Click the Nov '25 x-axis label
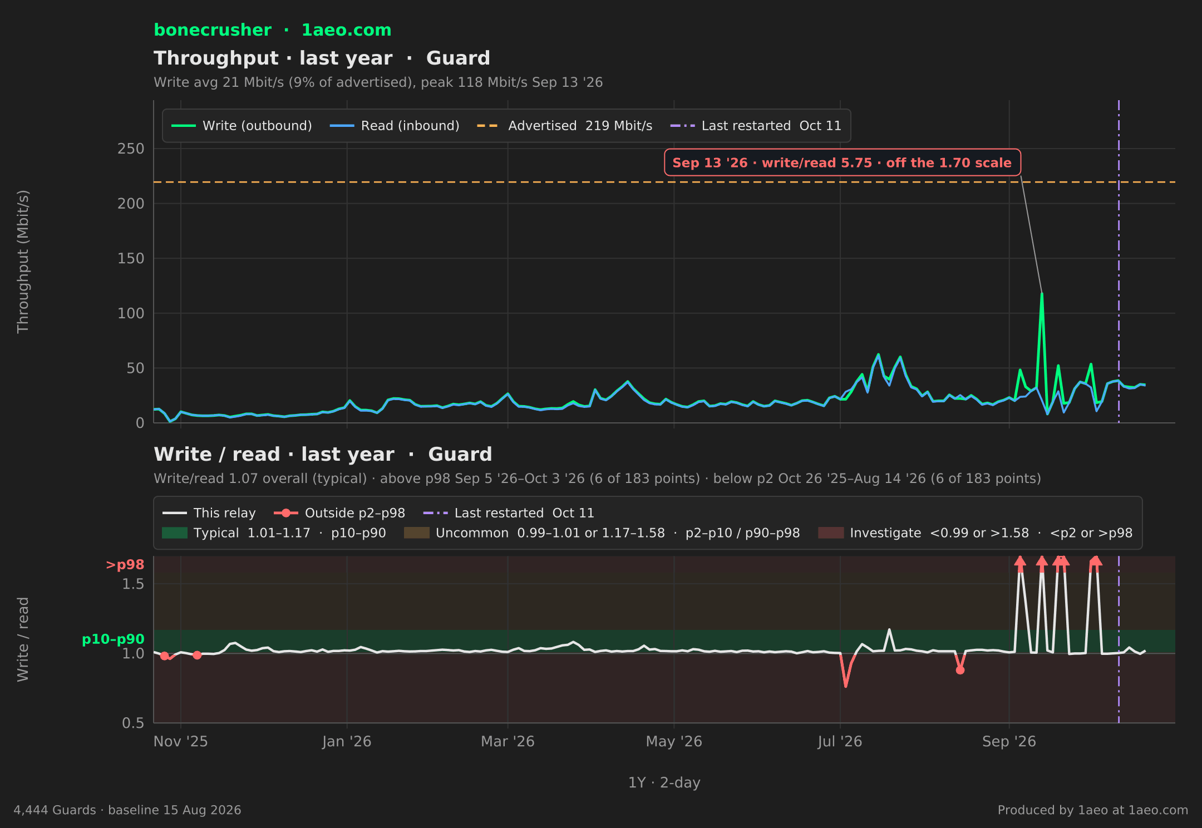This screenshot has height=828, width=1202. click(180, 742)
